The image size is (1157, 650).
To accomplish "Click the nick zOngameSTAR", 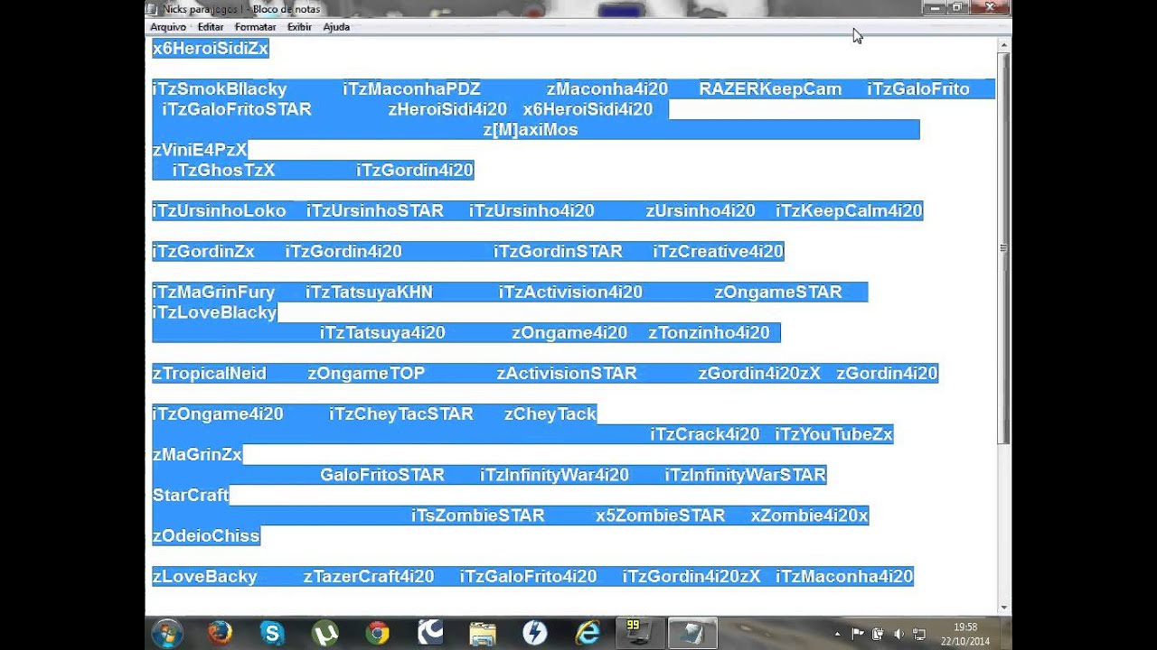I will tap(778, 292).
